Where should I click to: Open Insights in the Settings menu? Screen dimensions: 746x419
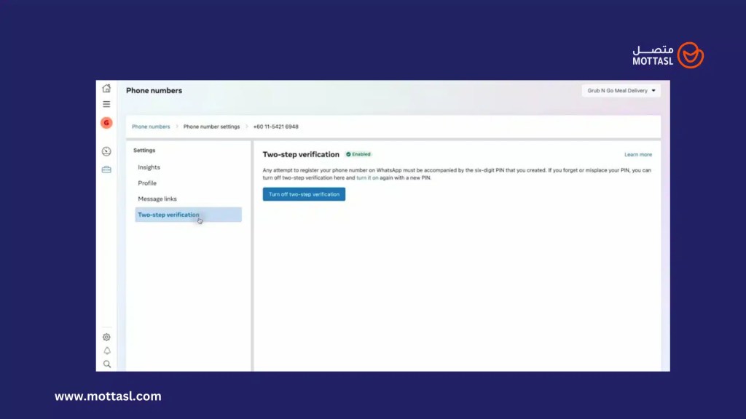[x=149, y=167]
